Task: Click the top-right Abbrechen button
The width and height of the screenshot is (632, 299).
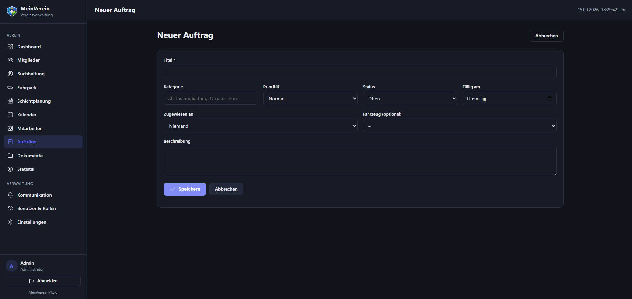Action: point(546,36)
